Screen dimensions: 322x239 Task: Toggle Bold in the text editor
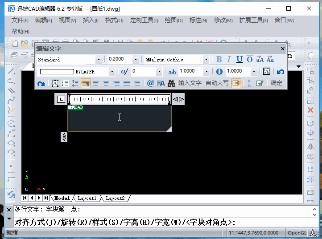tap(219, 60)
